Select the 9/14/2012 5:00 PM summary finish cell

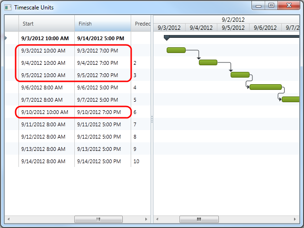[101, 38]
